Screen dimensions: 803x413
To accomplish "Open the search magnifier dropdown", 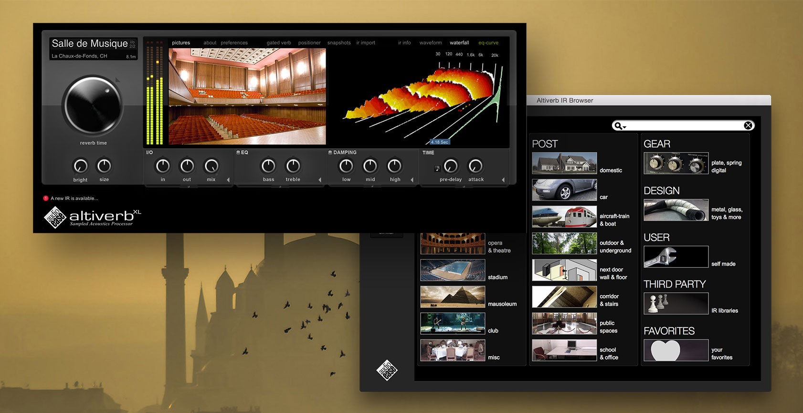I will click(620, 126).
